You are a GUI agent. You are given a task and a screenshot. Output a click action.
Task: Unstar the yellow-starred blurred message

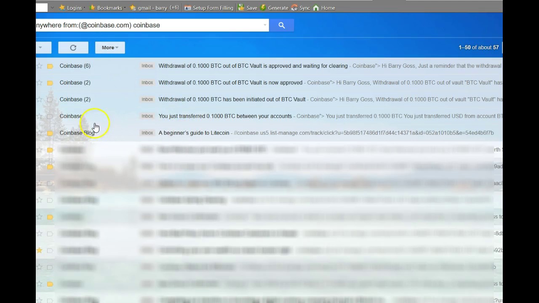pyautogui.click(x=40, y=250)
